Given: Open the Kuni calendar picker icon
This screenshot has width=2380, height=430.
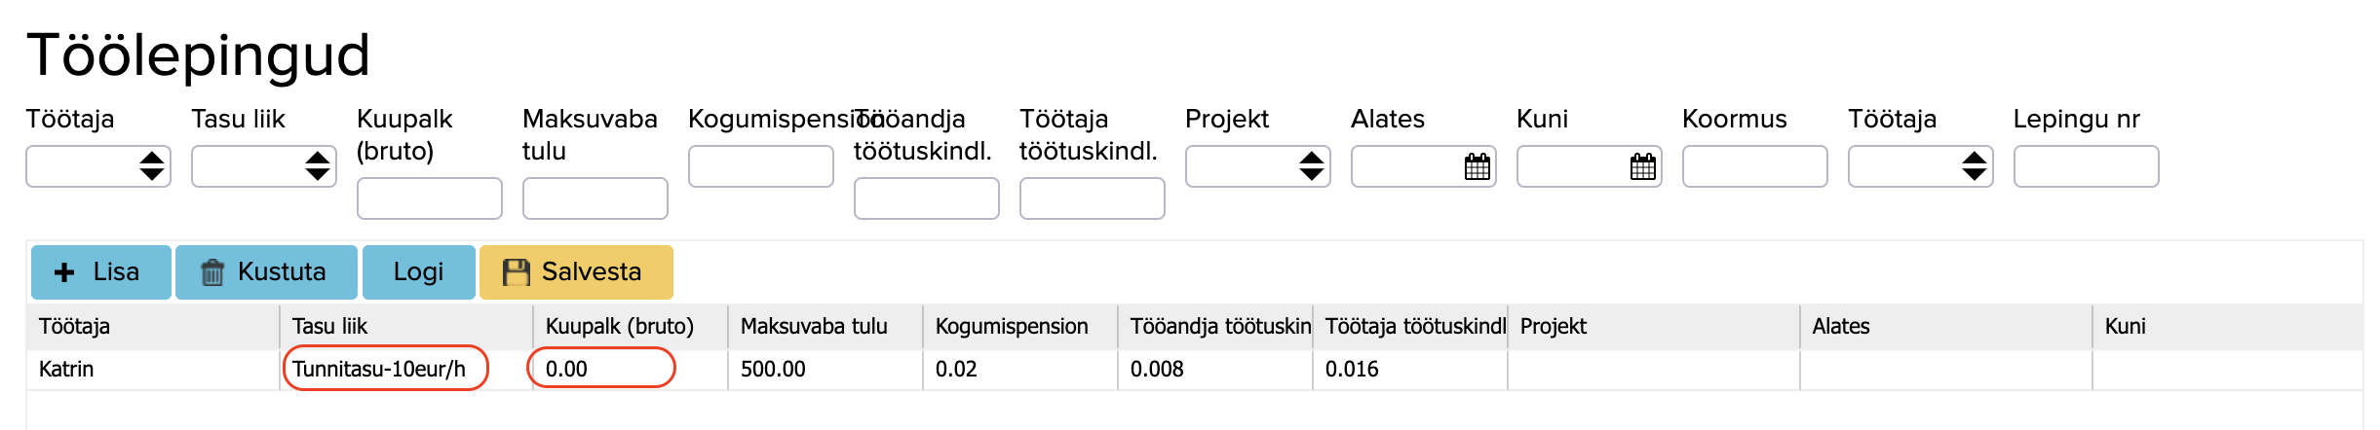Looking at the screenshot, I should [1643, 166].
